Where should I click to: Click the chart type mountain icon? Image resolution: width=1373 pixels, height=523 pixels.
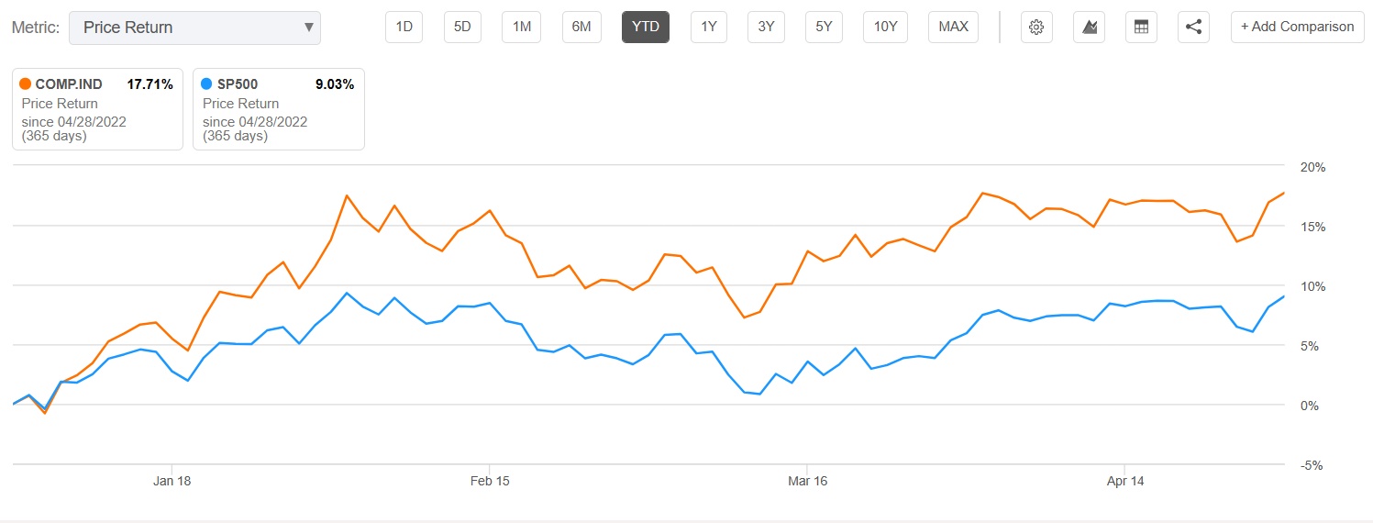(1090, 27)
